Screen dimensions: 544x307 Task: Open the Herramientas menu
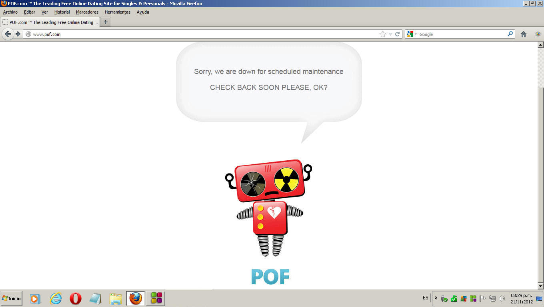point(118,12)
